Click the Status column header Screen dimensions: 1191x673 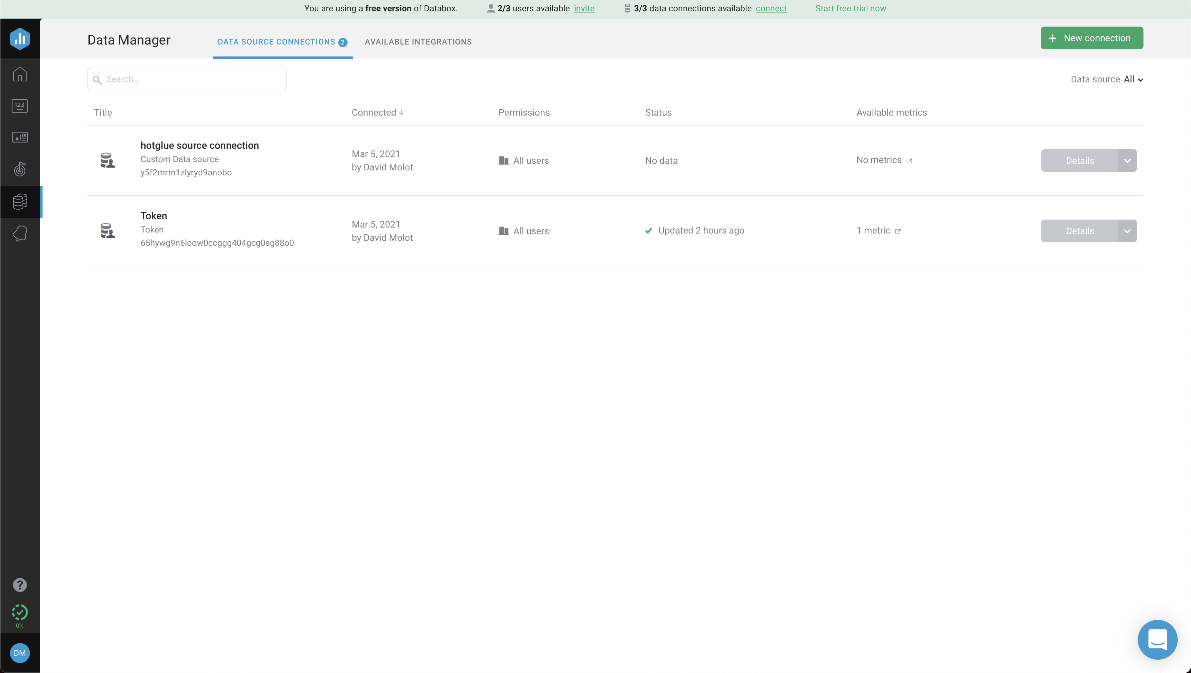pos(658,112)
